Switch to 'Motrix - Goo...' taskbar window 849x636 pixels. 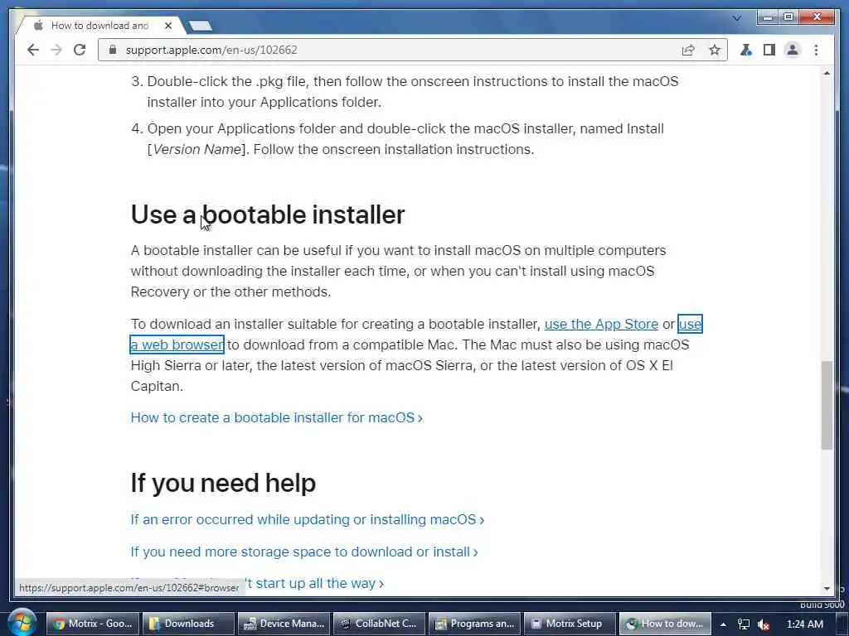coord(93,624)
